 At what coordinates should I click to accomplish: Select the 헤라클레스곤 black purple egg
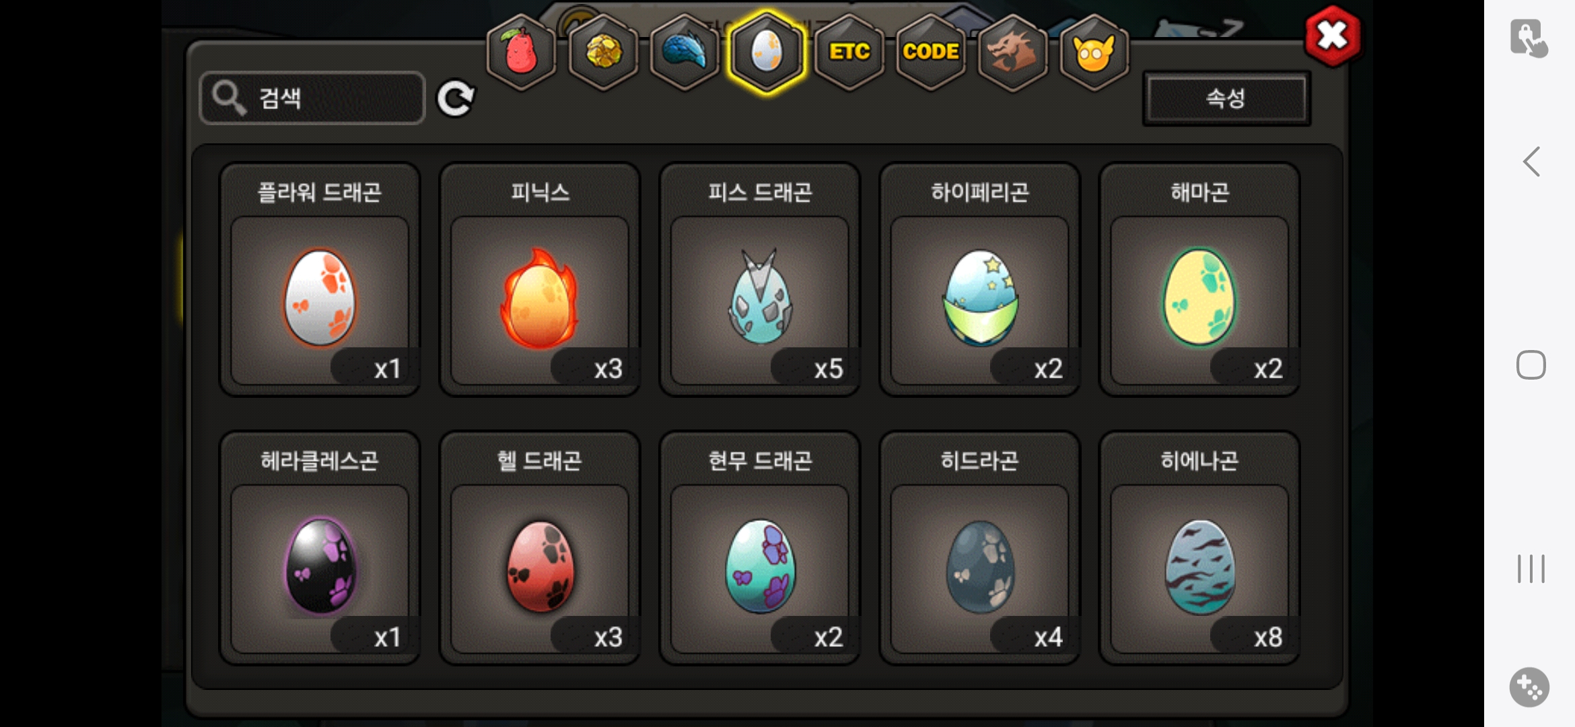point(320,548)
